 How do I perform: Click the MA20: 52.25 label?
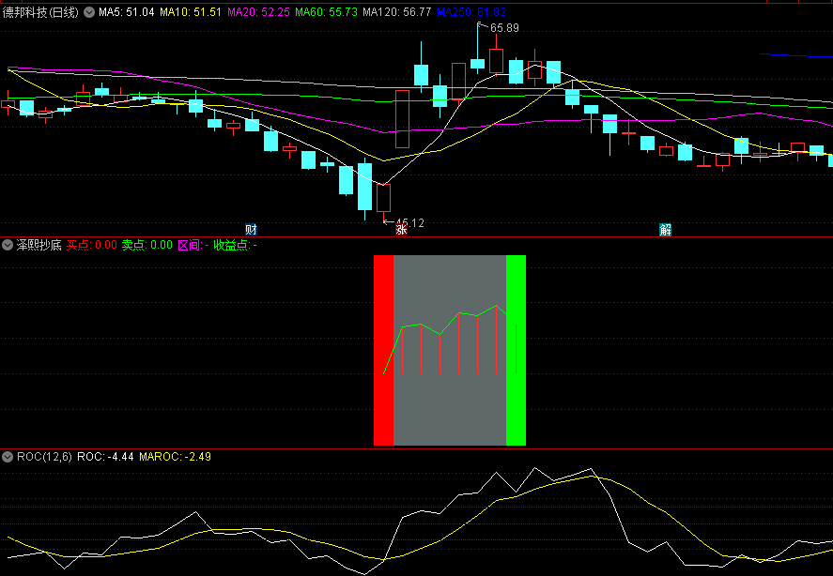[x=258, y=12]
